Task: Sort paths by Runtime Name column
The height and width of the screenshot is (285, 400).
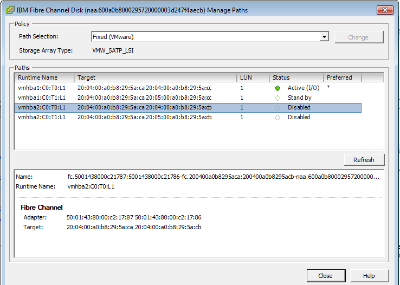Action: pos(44,77)
